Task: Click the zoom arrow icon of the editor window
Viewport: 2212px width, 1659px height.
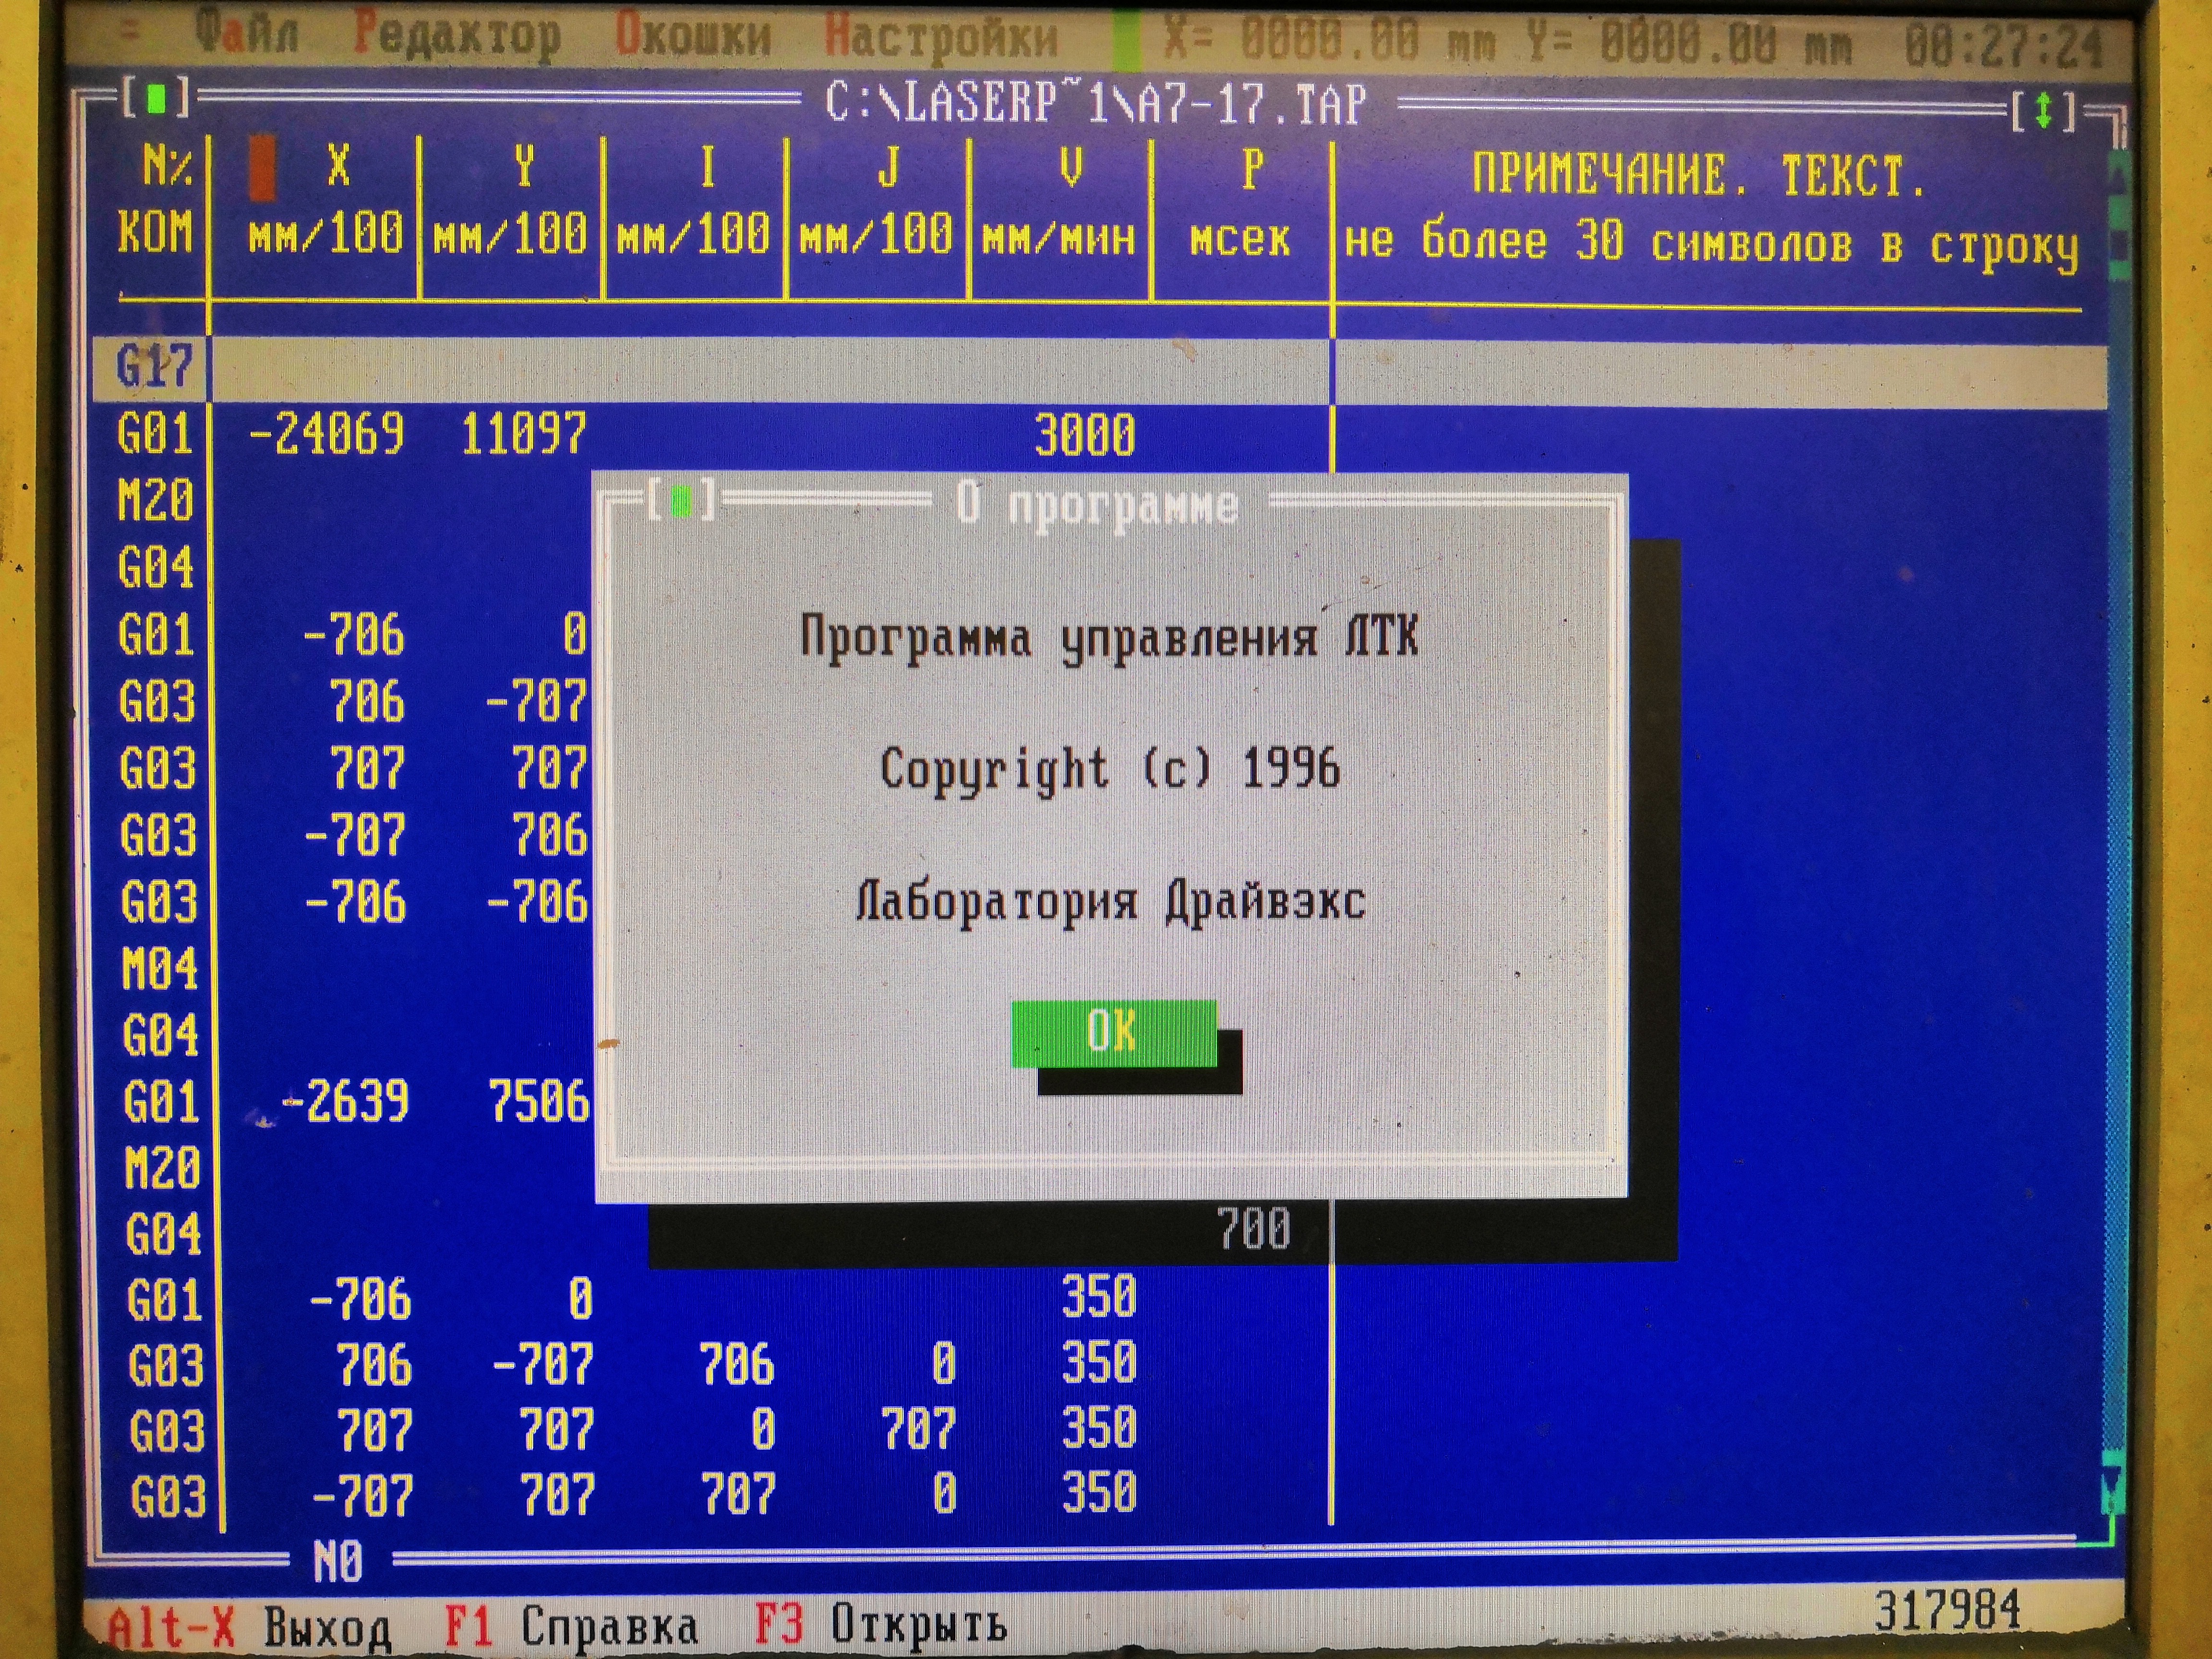Action: [x=2043, y=111]
